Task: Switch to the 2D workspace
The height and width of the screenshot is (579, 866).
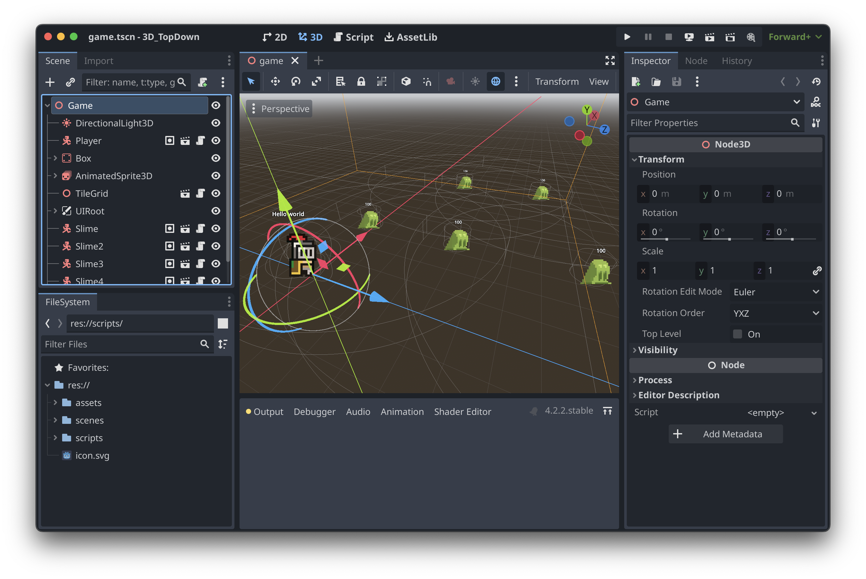Action: point(275,37)
